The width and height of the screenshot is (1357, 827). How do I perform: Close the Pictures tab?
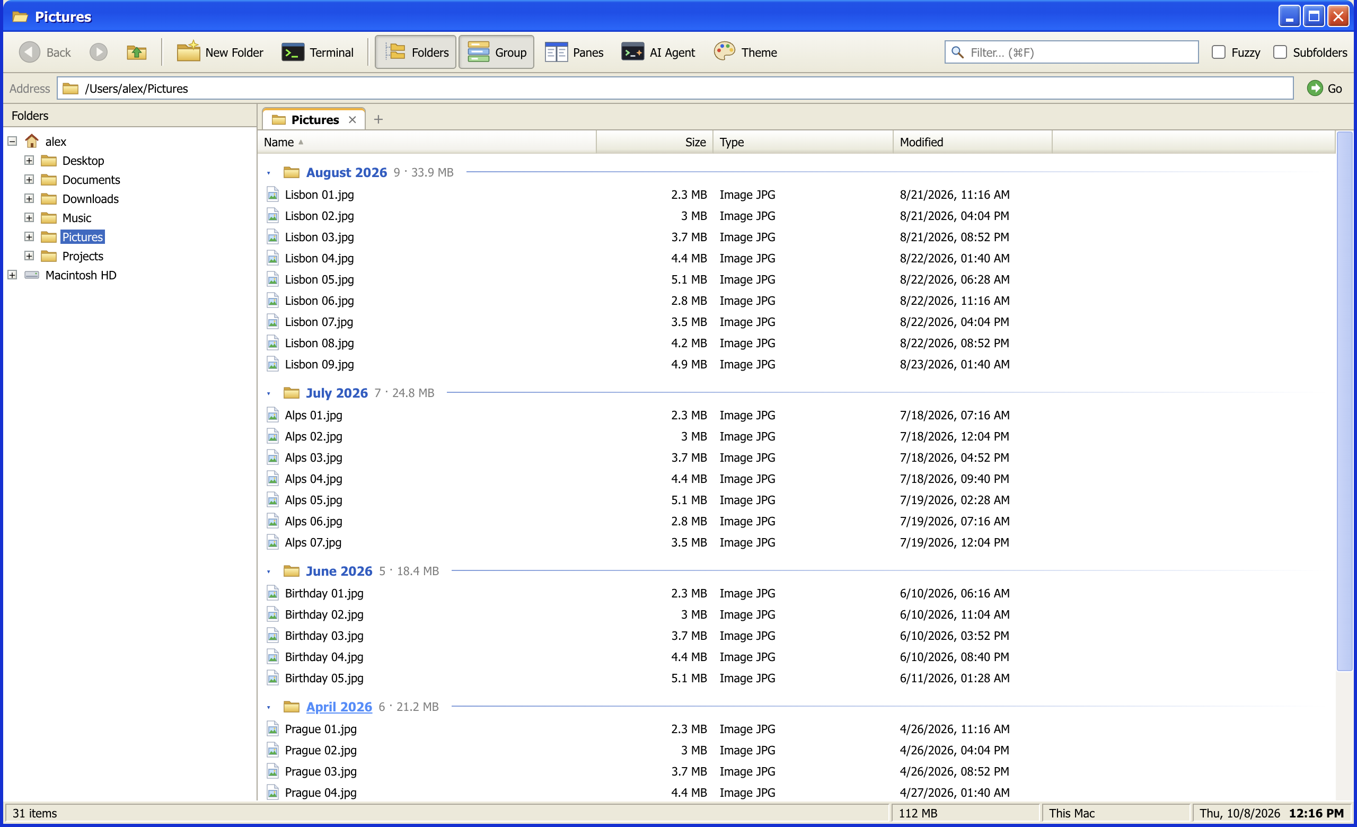(353, 119)
